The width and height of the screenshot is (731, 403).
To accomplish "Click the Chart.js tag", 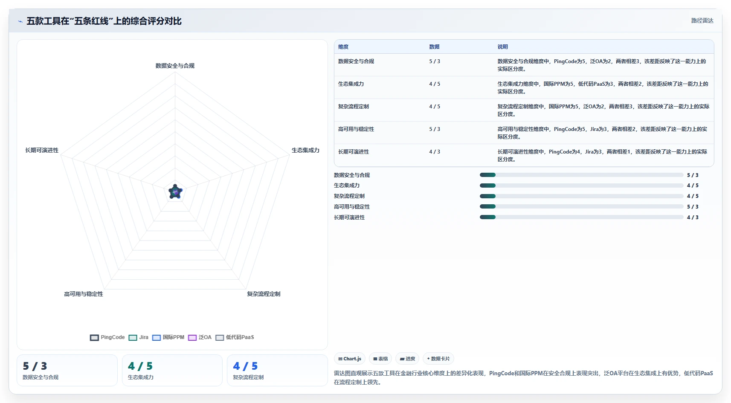I will (350, 359).
